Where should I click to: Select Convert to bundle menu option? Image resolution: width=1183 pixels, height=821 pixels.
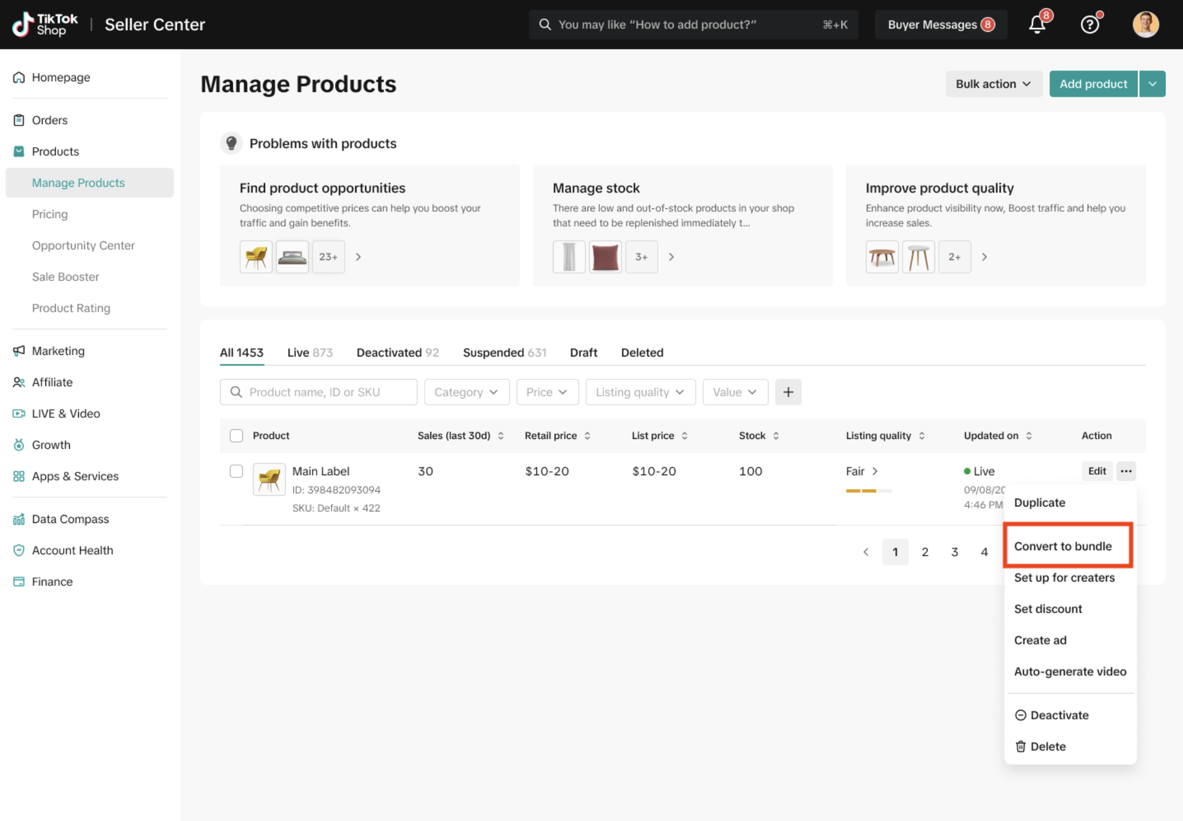coord(1063,546)
